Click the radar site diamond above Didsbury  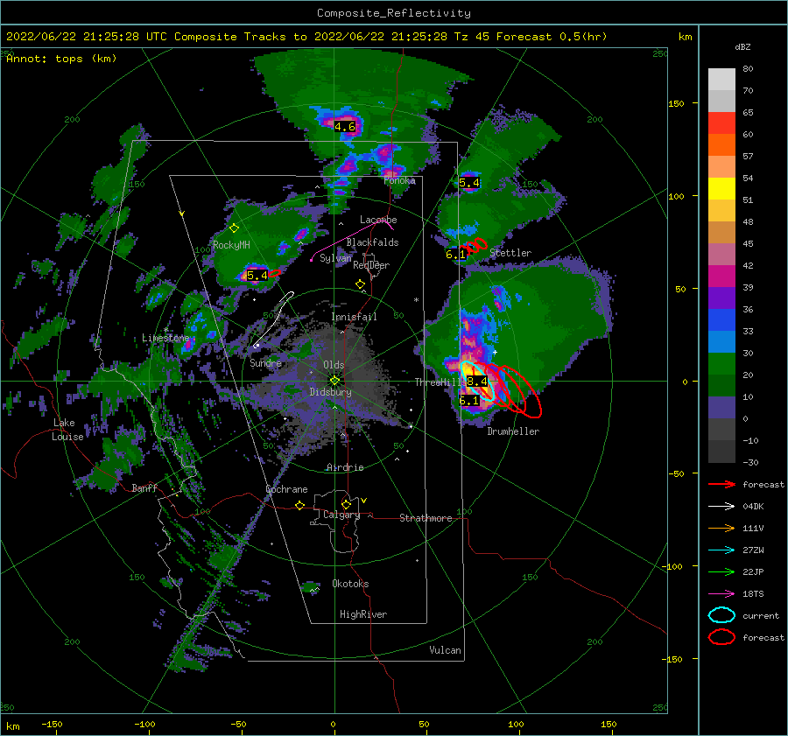coord(334,381)
